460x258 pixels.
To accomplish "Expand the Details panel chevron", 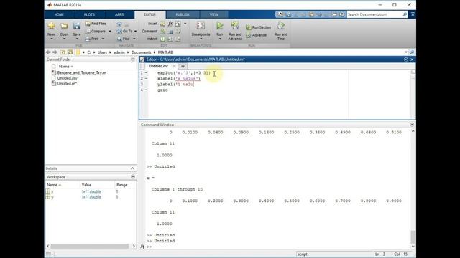I will pyautogui.click(x=132, y=168).
